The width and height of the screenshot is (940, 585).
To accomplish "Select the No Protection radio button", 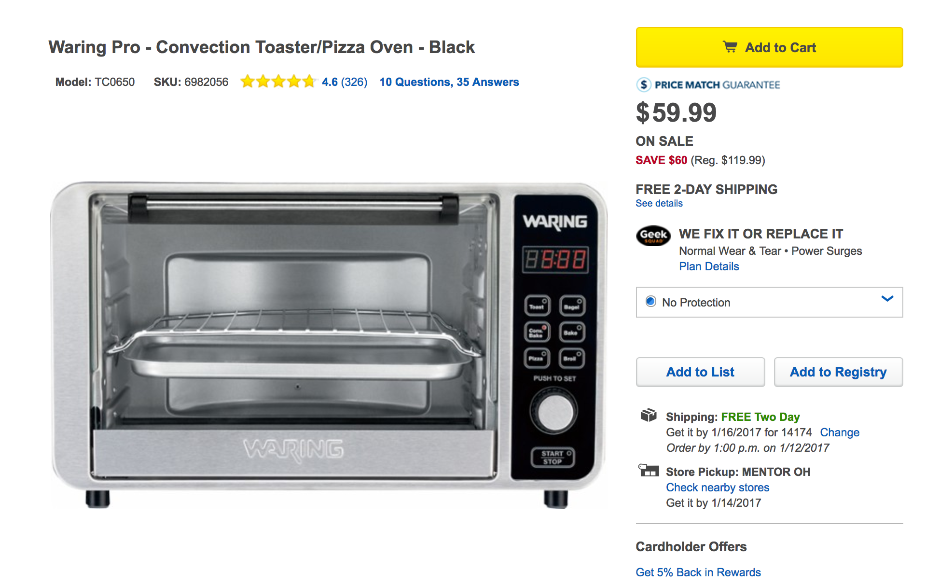I will click(651, 301).
